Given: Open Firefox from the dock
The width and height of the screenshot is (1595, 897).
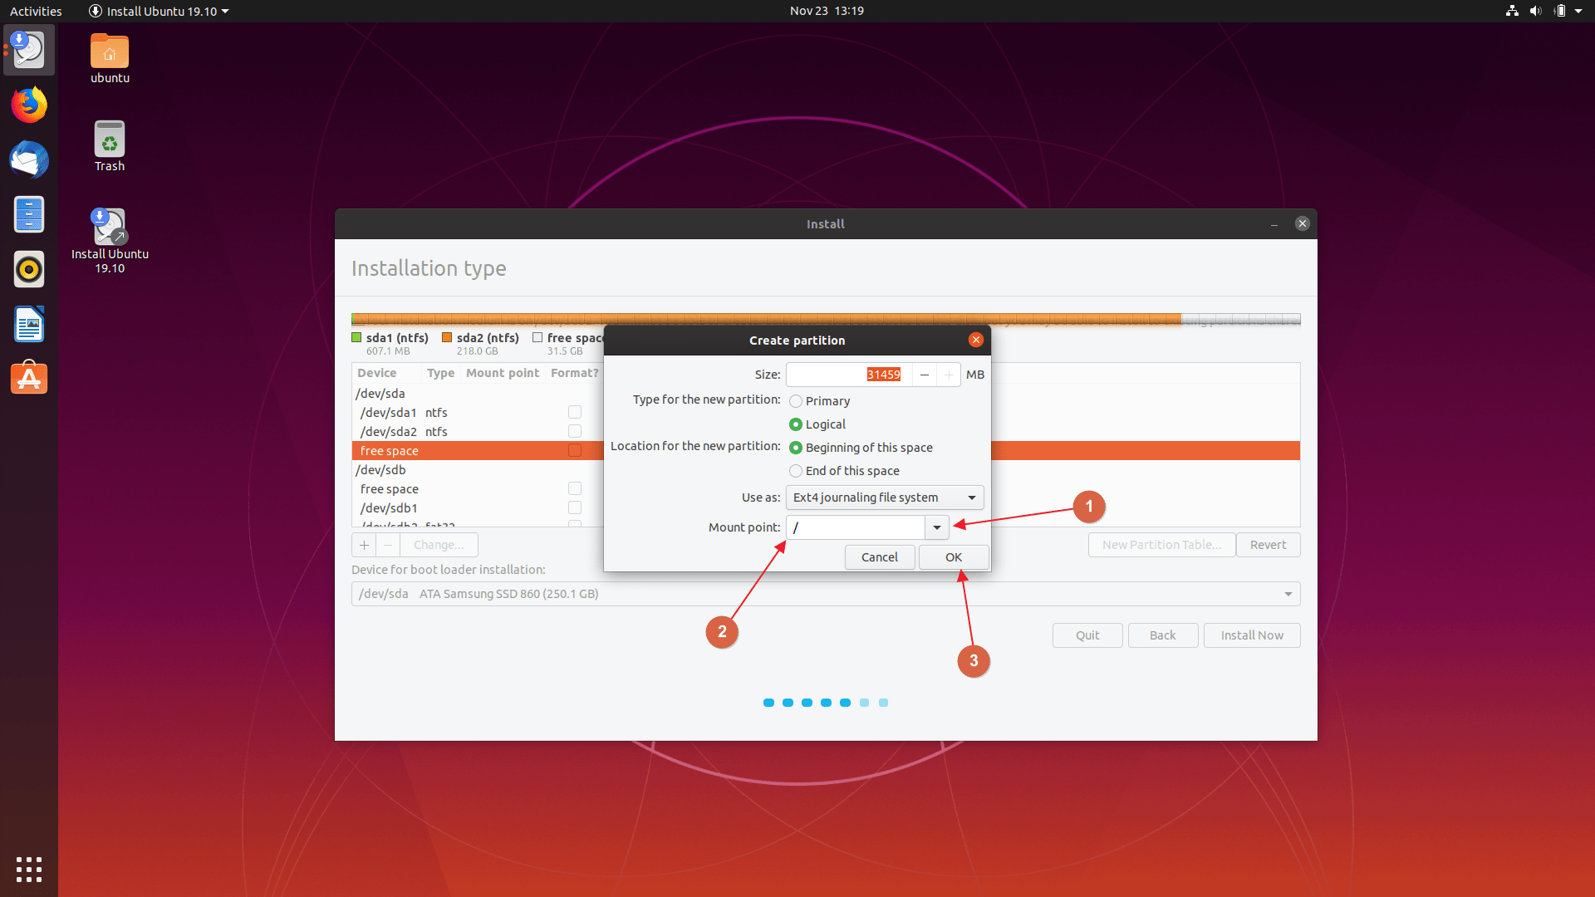Looking at the screenshot, I should pos(29,105).
